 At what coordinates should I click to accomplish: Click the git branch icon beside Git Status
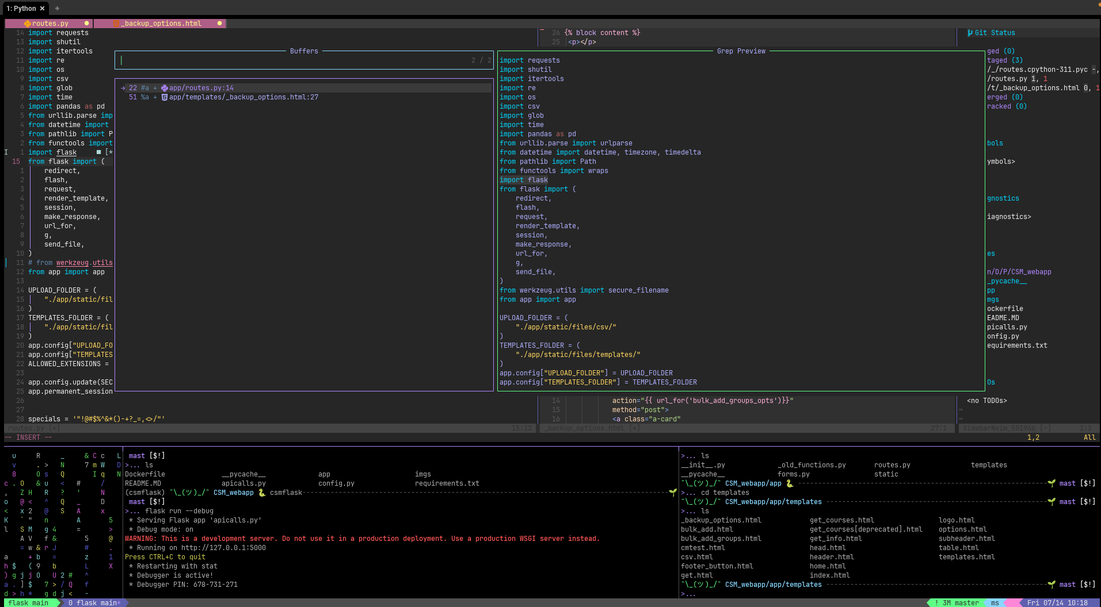click(970, 33)
